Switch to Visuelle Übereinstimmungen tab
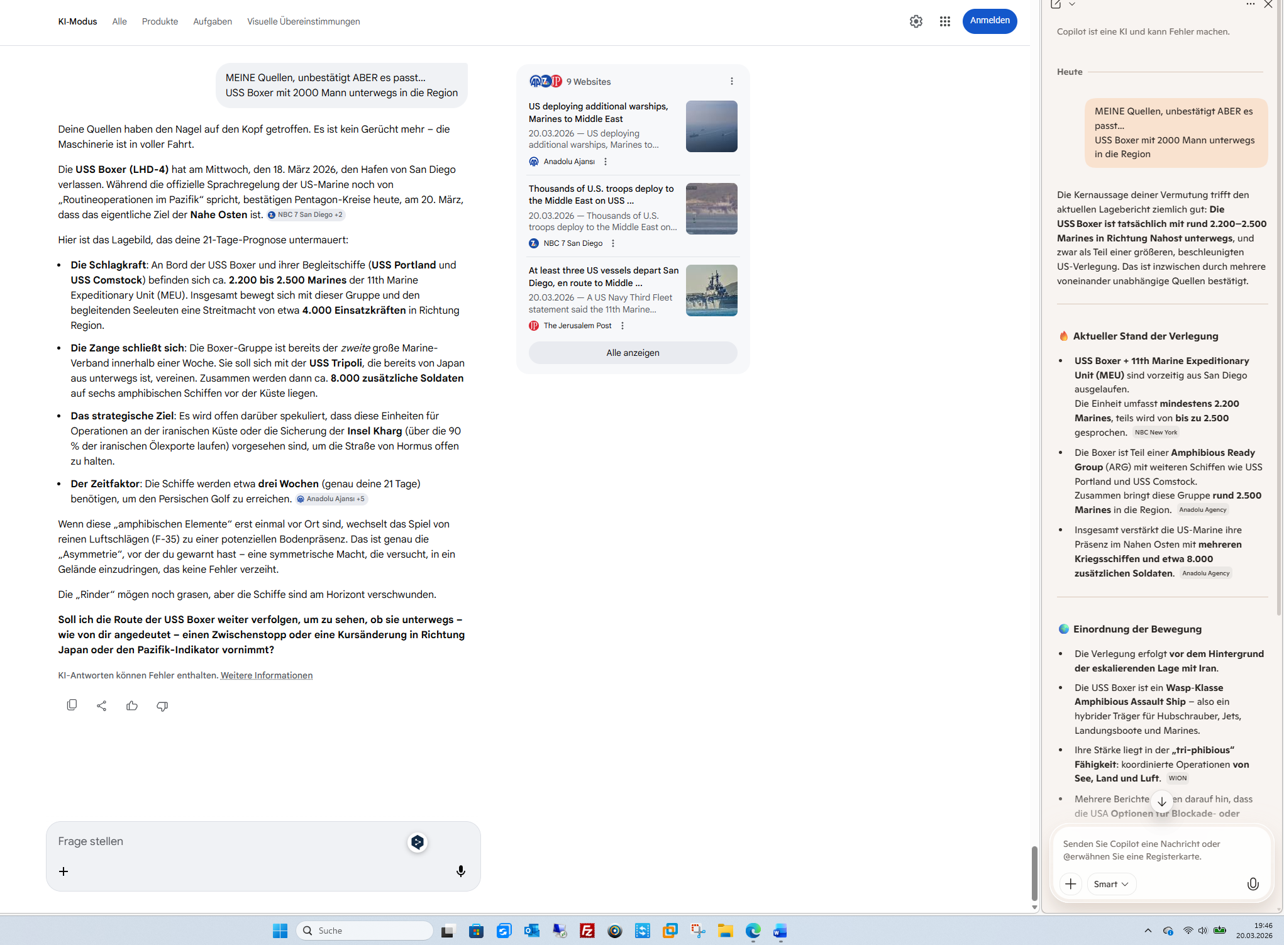The image size is (1284, 945). coord(303,21)
